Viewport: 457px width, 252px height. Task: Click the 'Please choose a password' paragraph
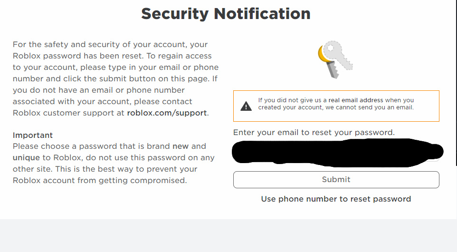(x=114, y=163)
